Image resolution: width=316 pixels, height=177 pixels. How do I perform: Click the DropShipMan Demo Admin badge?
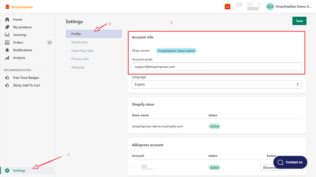(x=176, y=51)
